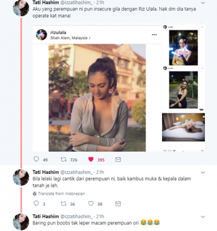Open Tati Hashim profile name on first tweet

[45, 3]
